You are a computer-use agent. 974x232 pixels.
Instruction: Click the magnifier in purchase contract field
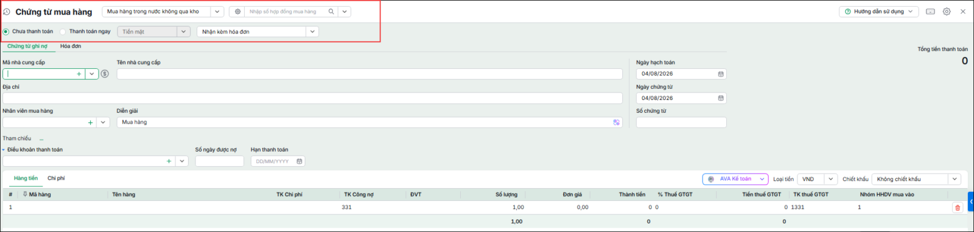(331, 12)
